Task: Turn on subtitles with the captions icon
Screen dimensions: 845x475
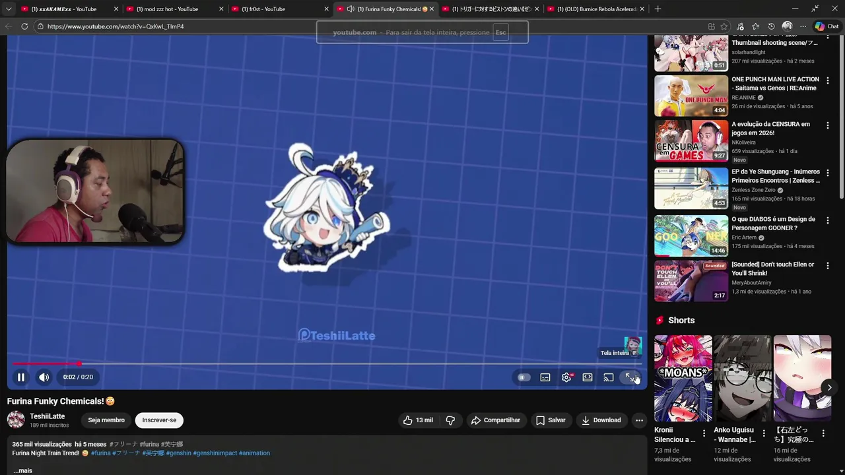Action: (545, 377)
